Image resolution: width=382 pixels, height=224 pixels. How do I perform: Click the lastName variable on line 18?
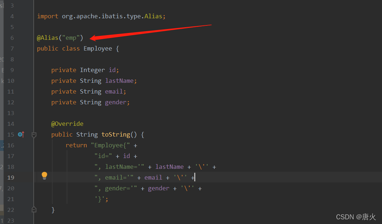tap(169, 167)
